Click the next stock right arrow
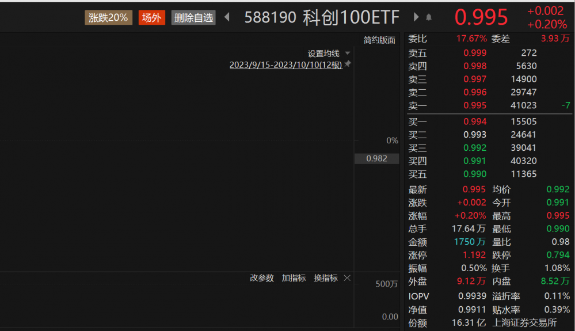The height and width of the screenshot is (331, 575). coord(416,17)
